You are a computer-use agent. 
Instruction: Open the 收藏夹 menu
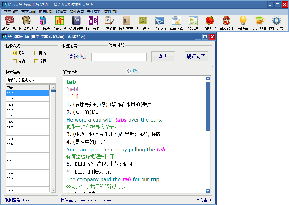coord(61,12)
